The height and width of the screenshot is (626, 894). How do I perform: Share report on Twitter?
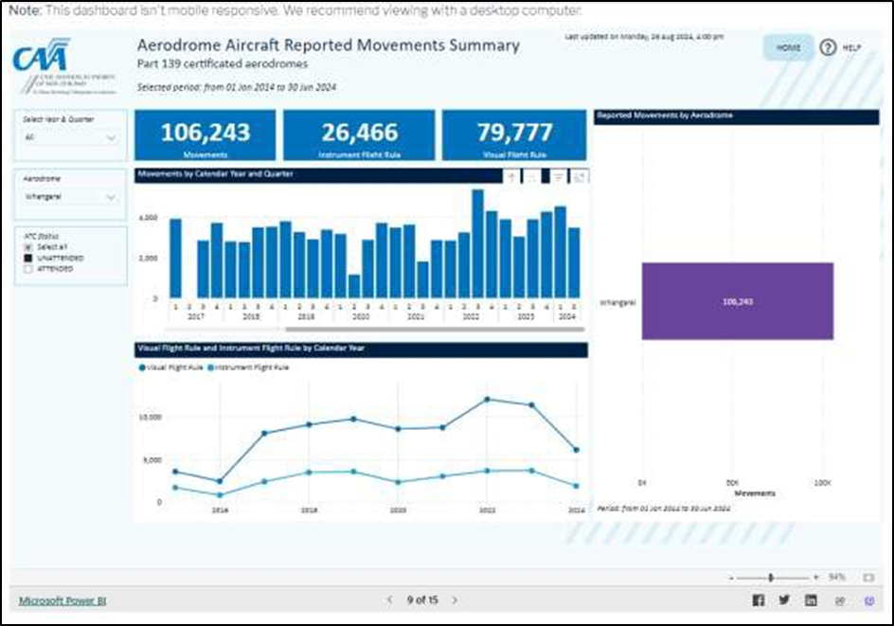[x=784, y=599]
